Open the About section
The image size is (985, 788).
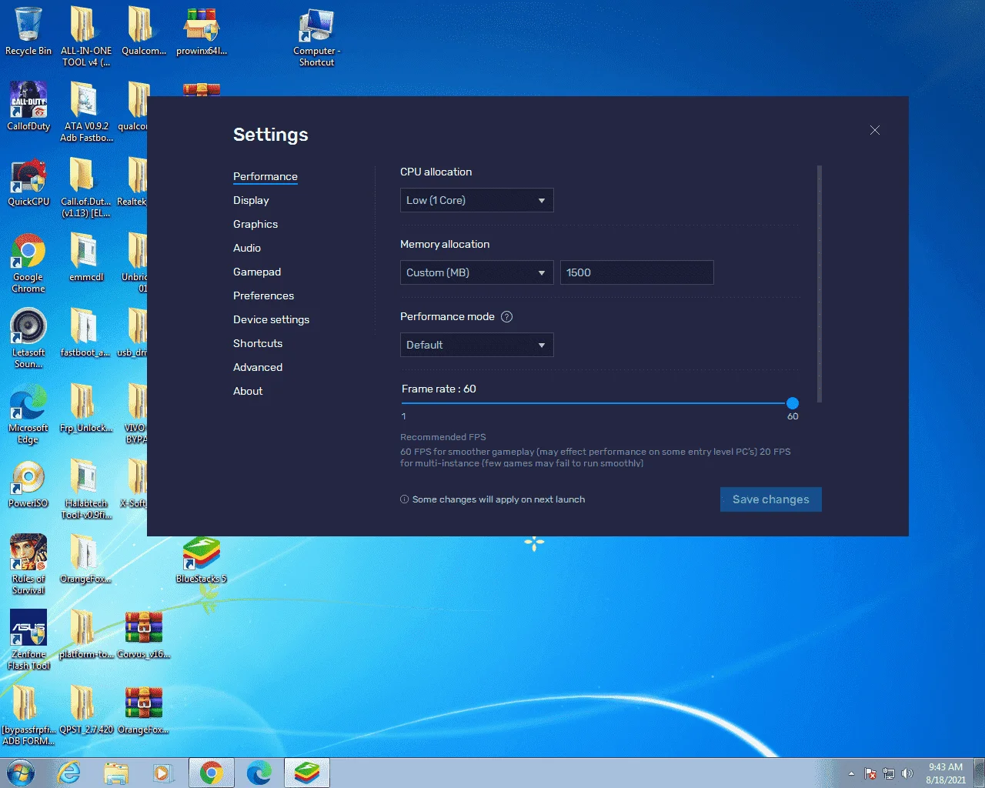(248, 391)
